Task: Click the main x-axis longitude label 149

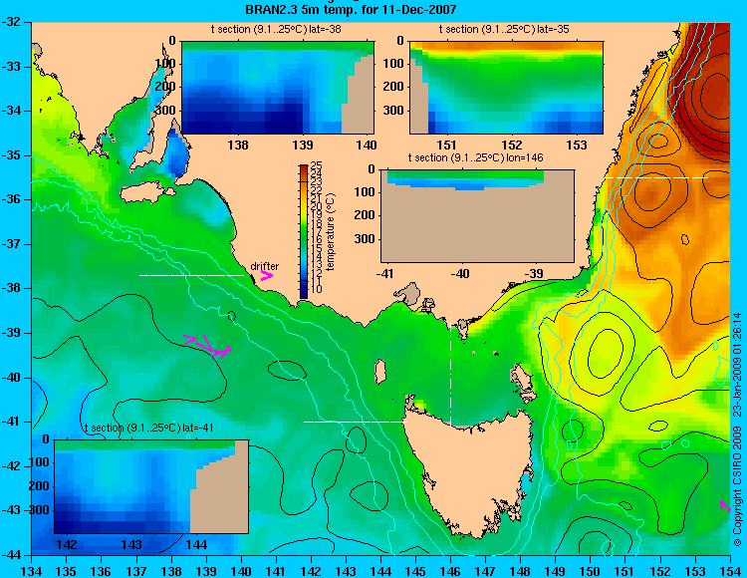Action: [556, 571]
